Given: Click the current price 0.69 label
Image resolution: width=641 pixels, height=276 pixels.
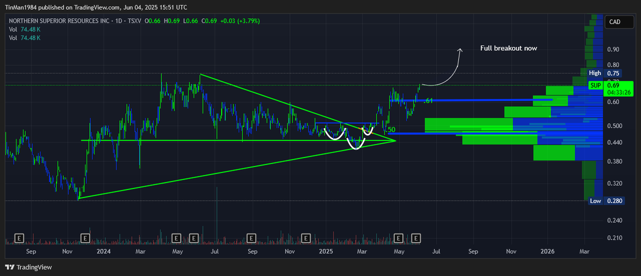Looking at the screenshot, I should (613, 85).
